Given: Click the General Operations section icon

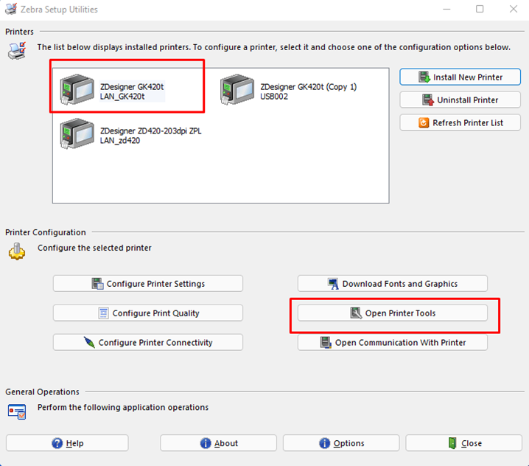Looking at the screenshot, I should 17,411.
